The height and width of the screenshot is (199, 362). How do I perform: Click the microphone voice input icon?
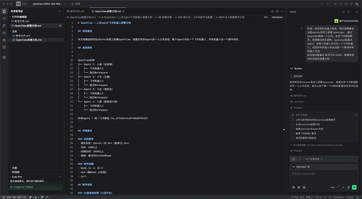[348, 188]
